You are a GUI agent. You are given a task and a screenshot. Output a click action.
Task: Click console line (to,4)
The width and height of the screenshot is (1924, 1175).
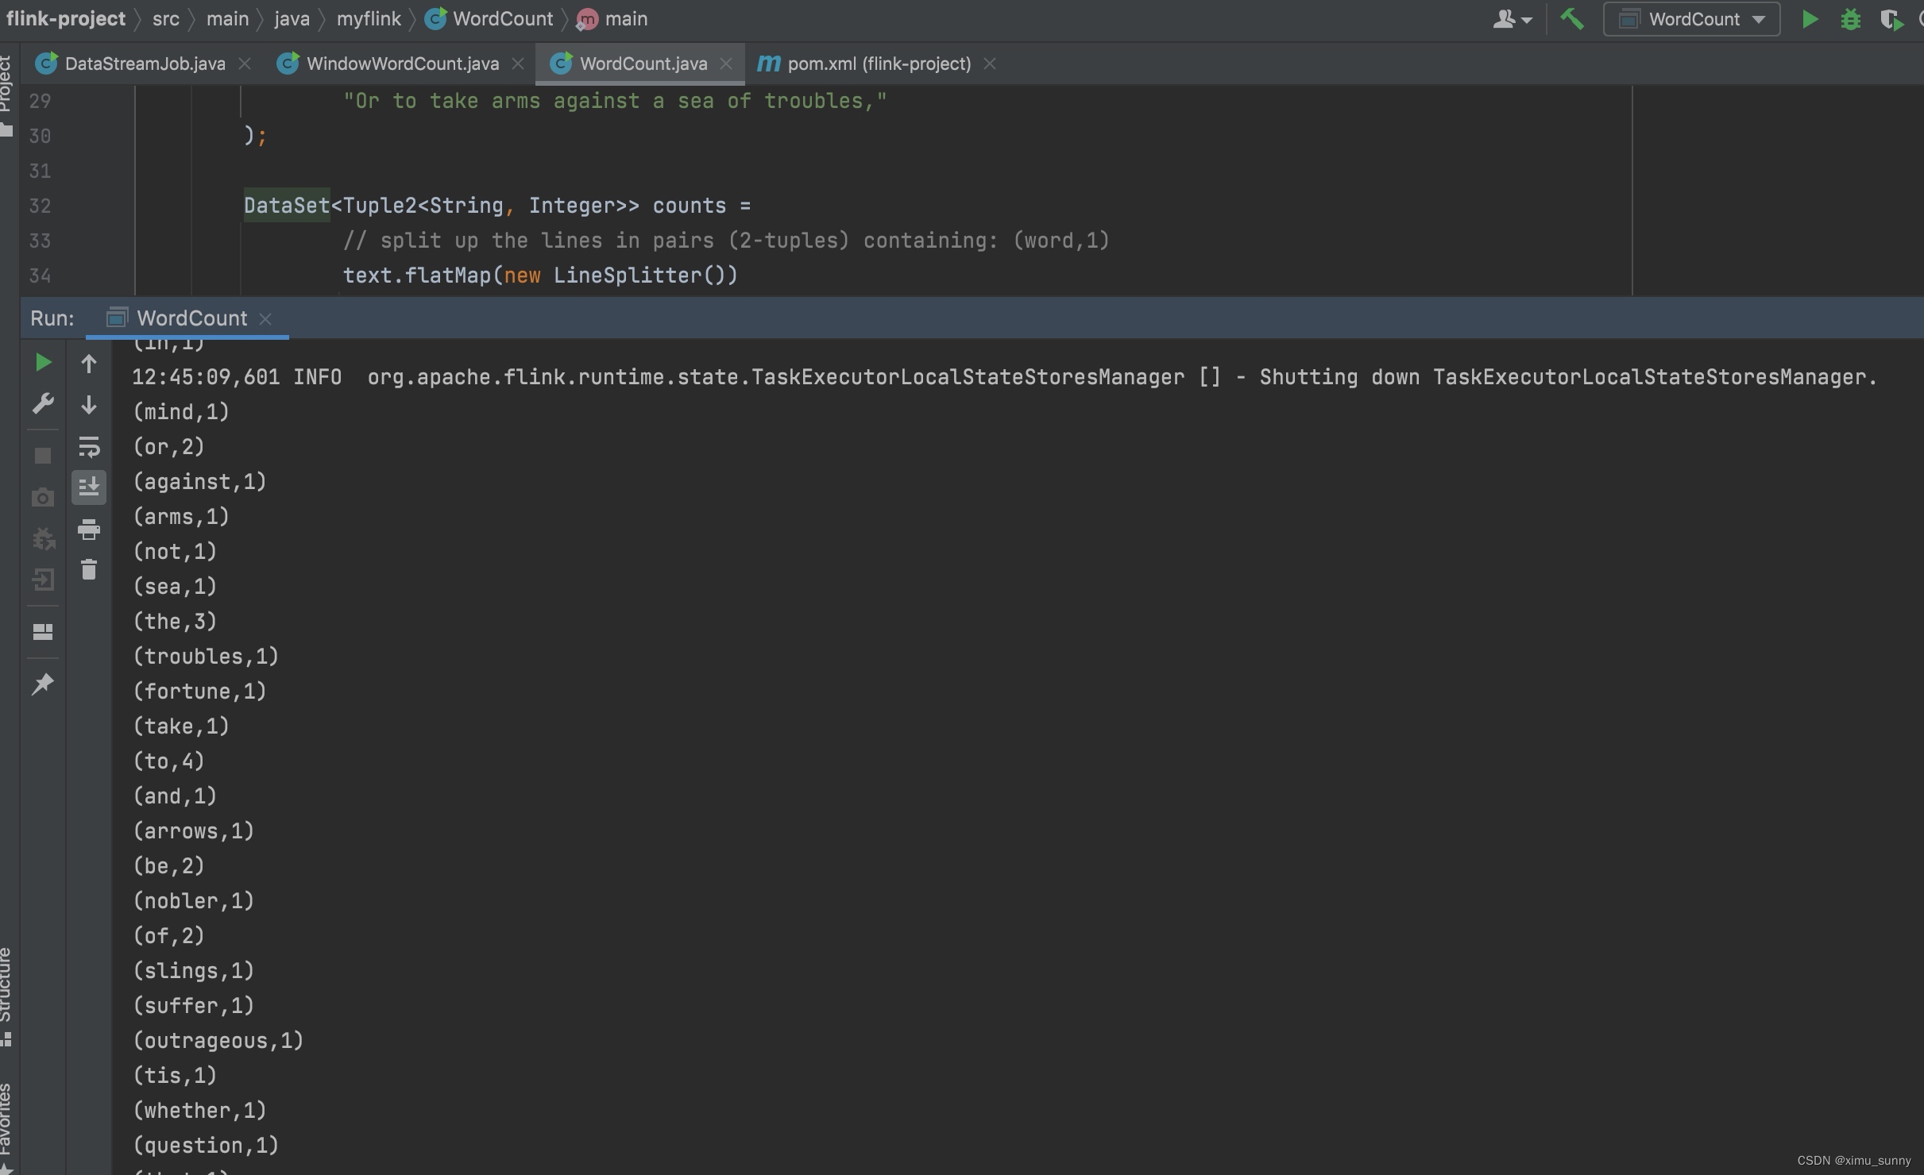(x=168, y=761)
